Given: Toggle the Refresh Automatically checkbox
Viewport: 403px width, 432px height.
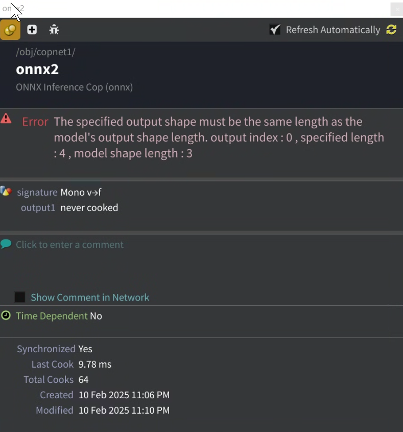Looking at the screenshot, I should click(x=275, y=30).
